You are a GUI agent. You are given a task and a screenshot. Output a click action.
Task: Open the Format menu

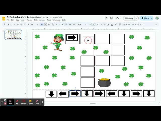[30, 20]
